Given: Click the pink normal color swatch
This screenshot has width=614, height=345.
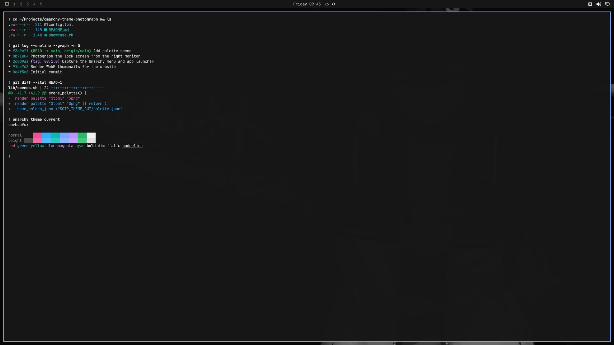Looking at the screenshot, I should (x=37, y=135).
